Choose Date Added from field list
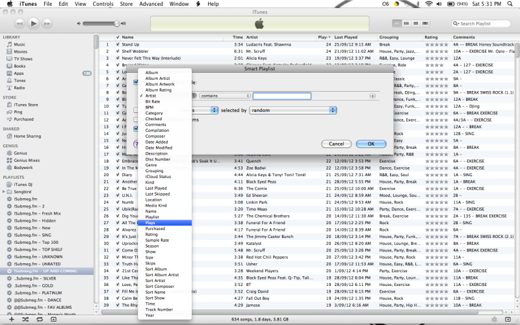This screenshot has width=520, height=325. click(165, 142)
